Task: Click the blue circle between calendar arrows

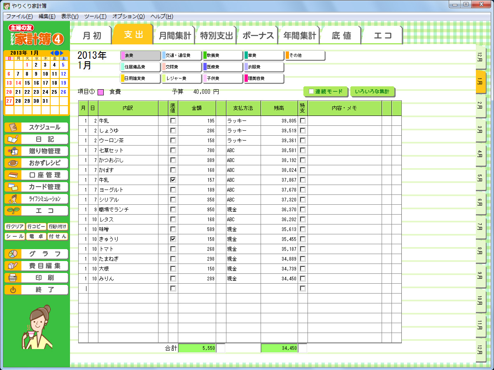Action: coord(57,53)
